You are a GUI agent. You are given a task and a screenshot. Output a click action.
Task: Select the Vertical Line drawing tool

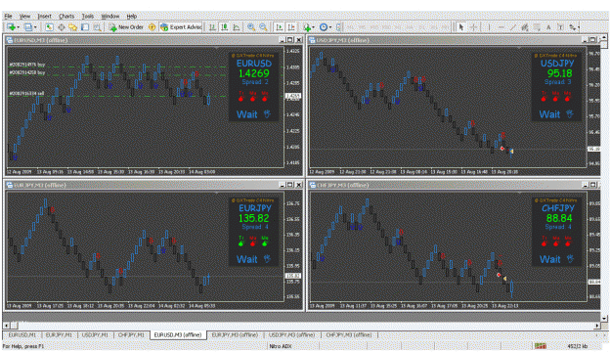[x=489, y=27]
